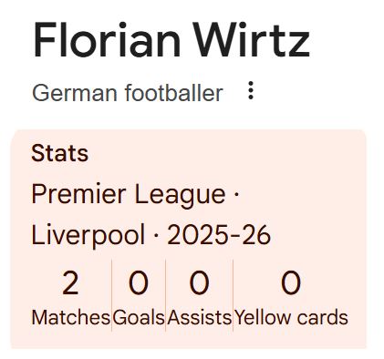The image size is (384, 359).
Task: Click the zero value above Assists
Action: pos(200,283)
